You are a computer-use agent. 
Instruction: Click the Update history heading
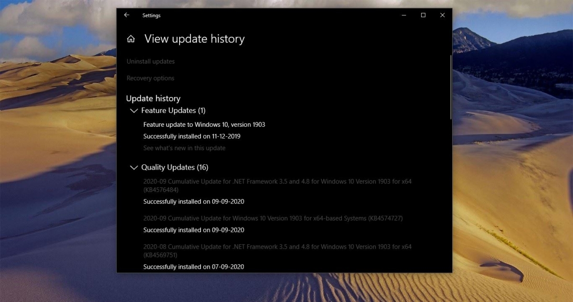tap(153, 98)
